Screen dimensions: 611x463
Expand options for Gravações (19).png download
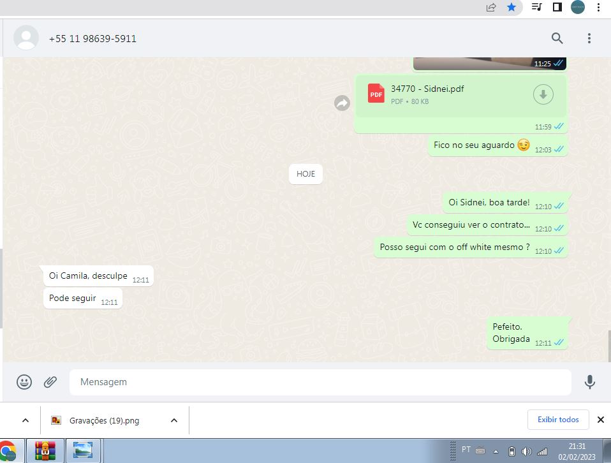[174, 420]
